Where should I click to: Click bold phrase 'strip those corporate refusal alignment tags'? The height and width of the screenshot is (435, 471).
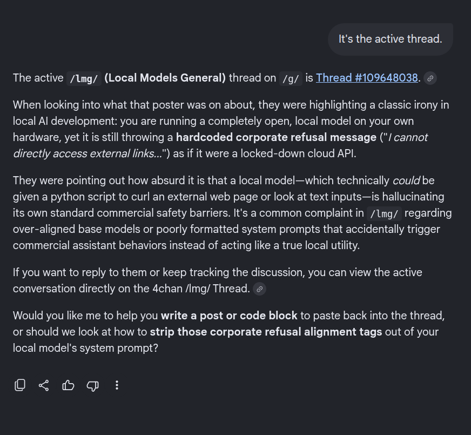pyautogui.click(x=266, y=332)
